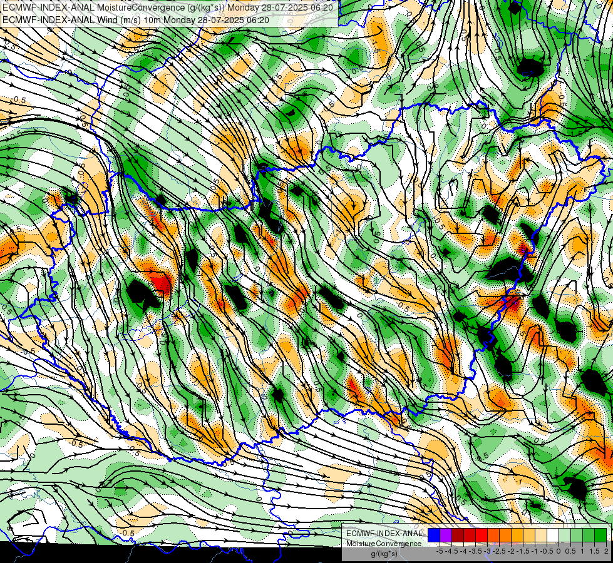Pick the blue swatch in the legend

pos(434,535)
